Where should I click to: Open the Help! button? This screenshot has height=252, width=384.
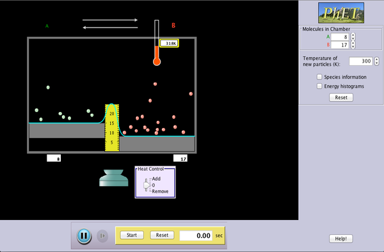tap(341, 239)
